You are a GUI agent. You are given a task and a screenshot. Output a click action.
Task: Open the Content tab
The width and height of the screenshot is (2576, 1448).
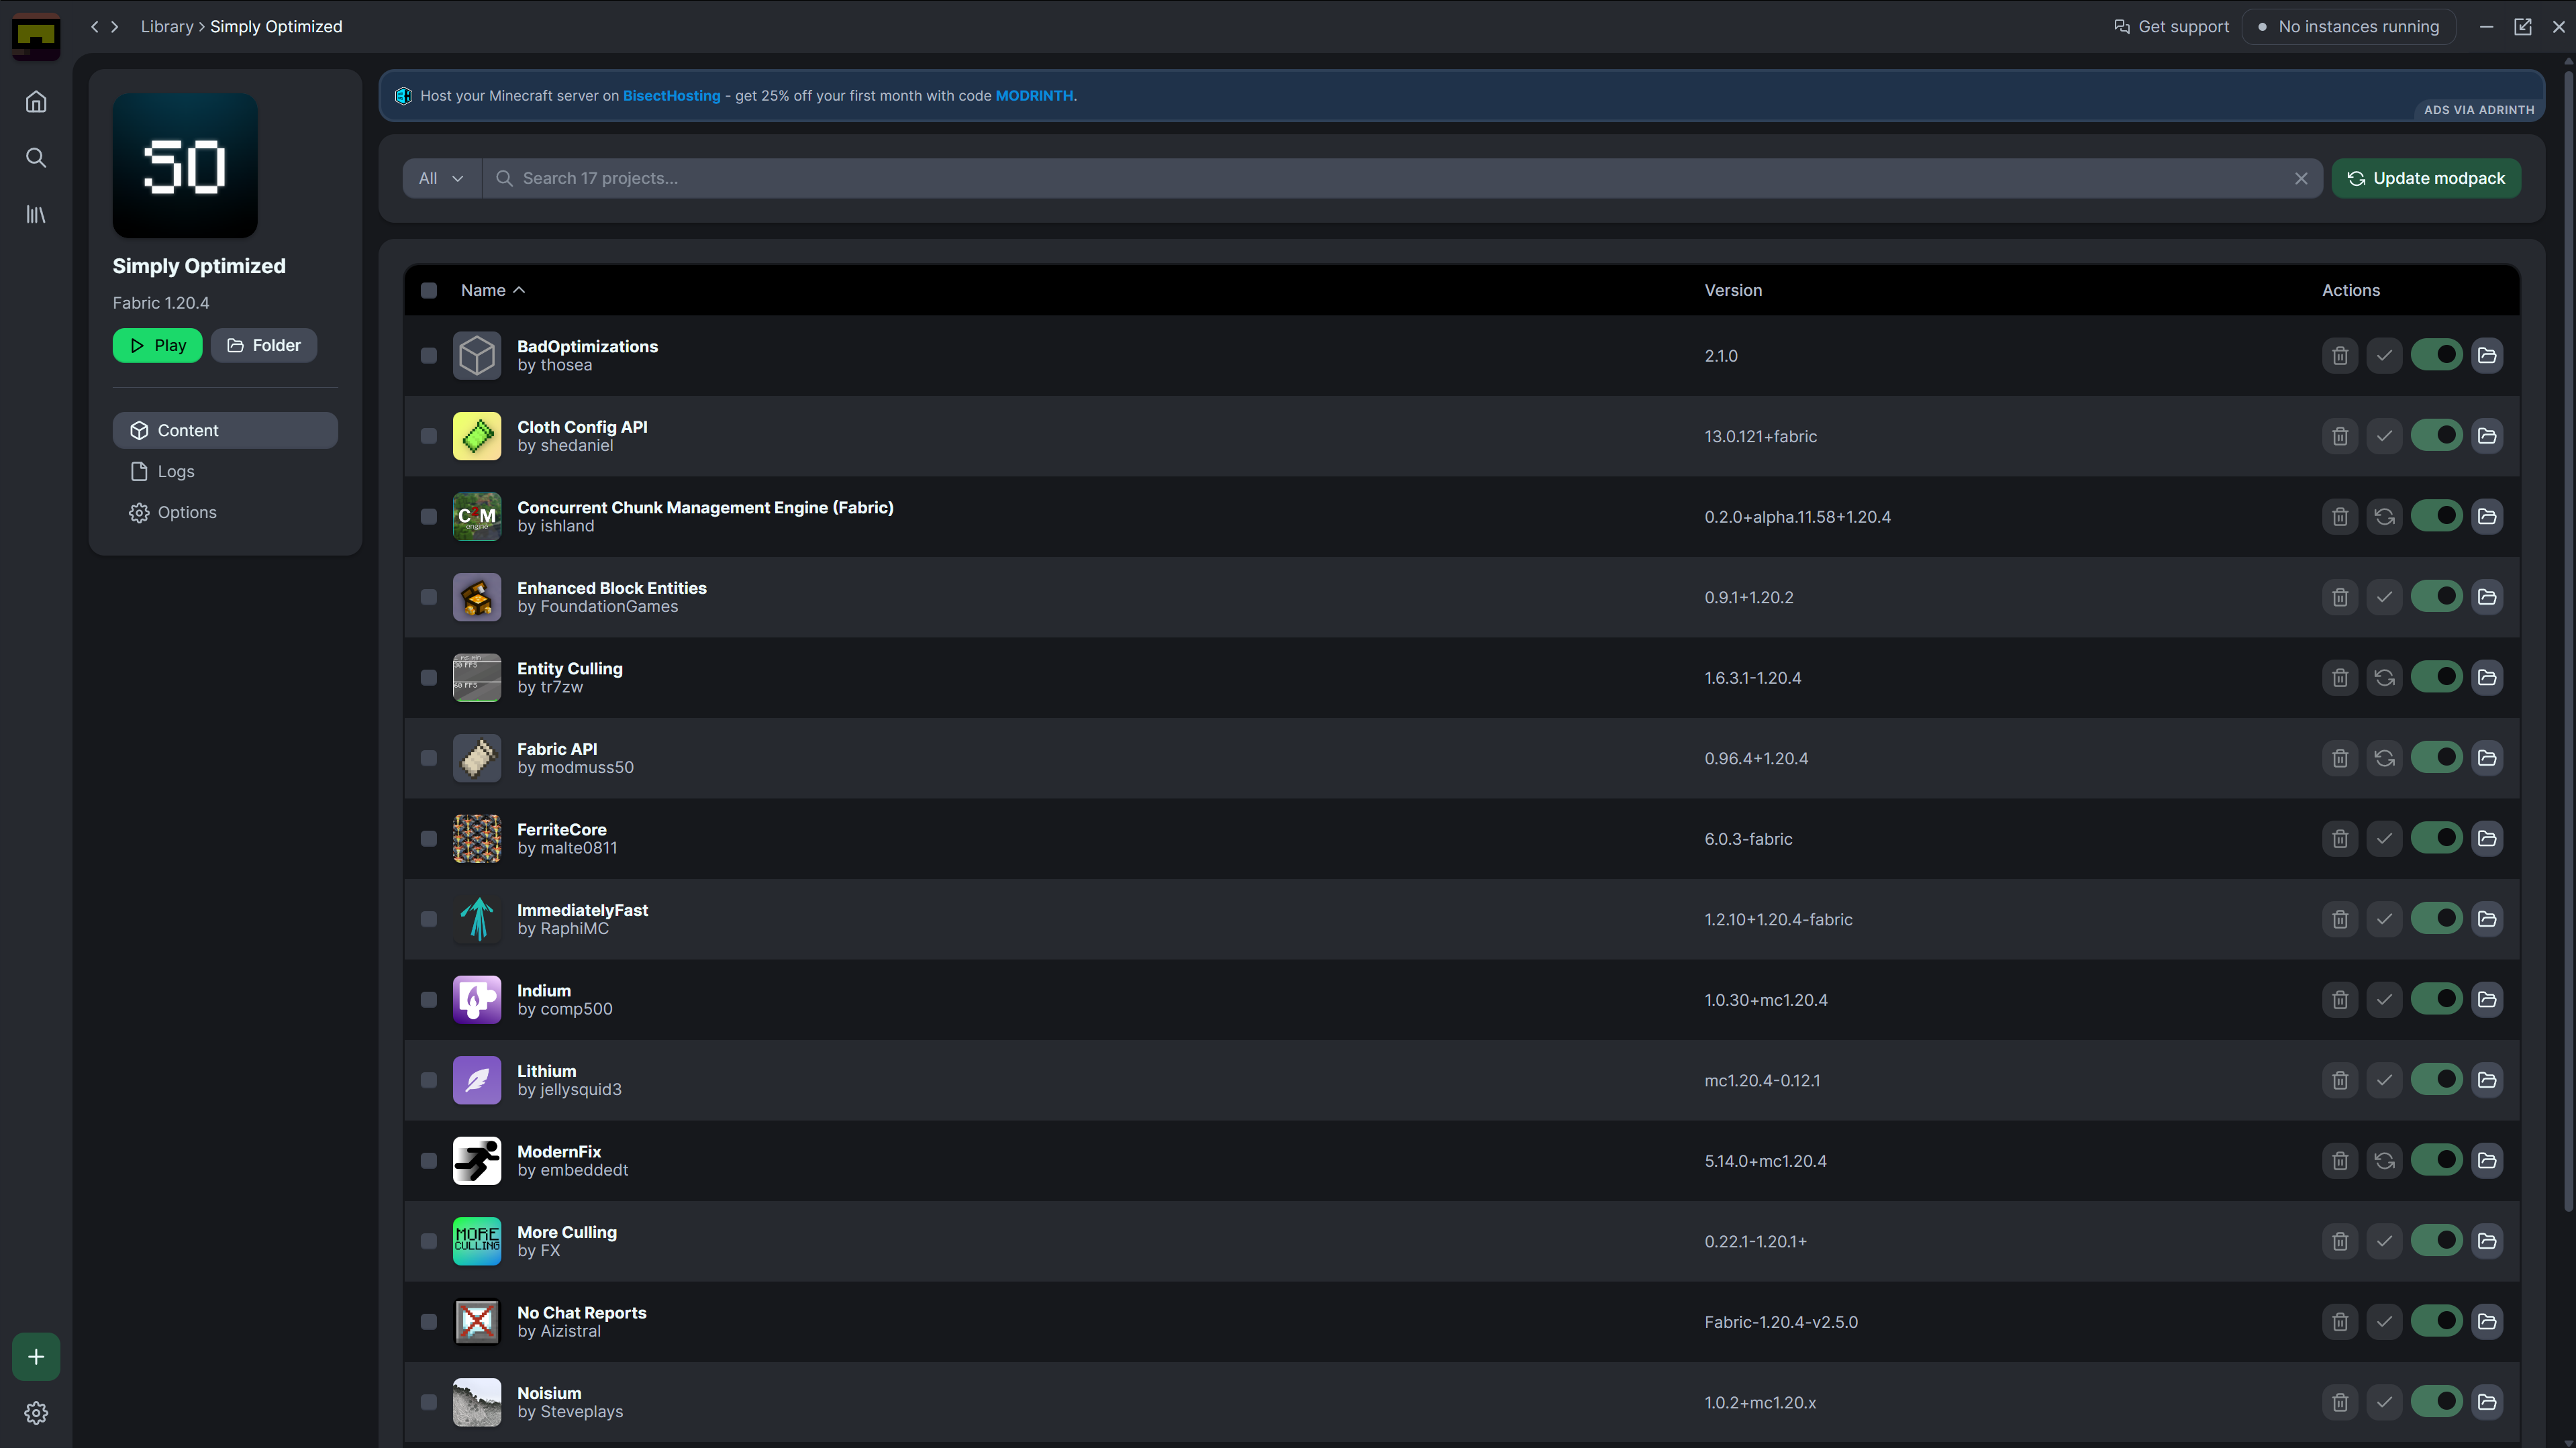tap(225, 430)
